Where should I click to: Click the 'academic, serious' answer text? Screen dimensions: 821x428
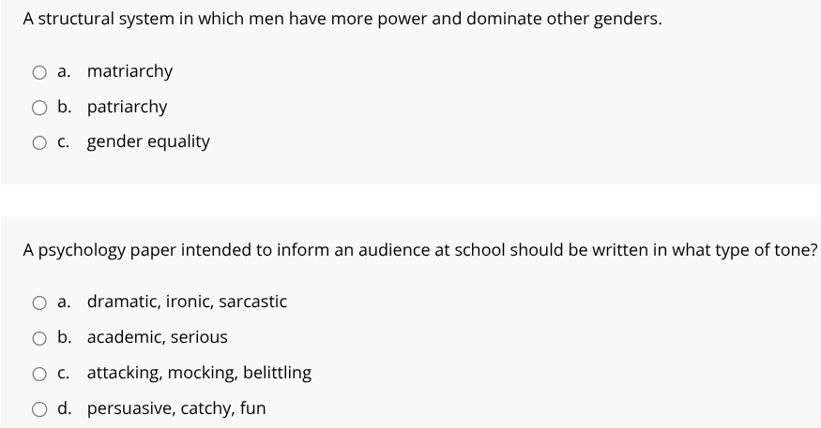(x=157, y=337)
